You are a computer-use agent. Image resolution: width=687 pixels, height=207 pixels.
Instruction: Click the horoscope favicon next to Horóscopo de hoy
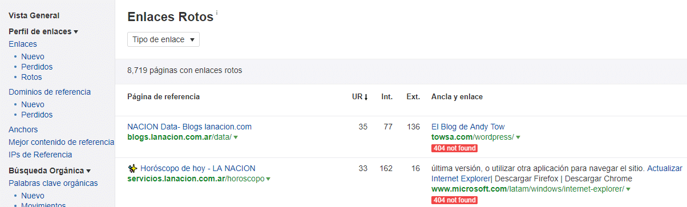(132, 168)
